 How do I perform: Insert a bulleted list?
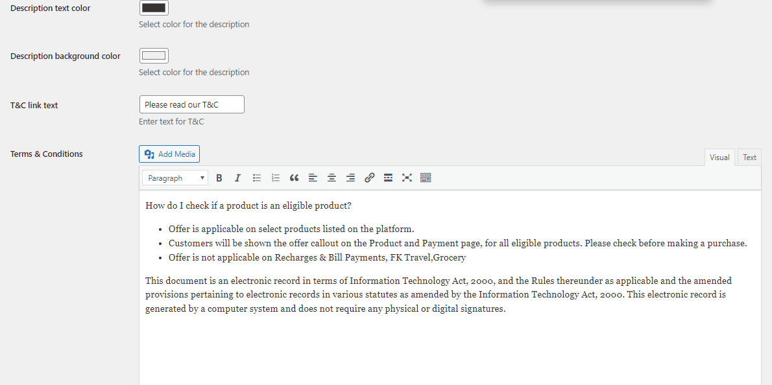coord(256,178)
